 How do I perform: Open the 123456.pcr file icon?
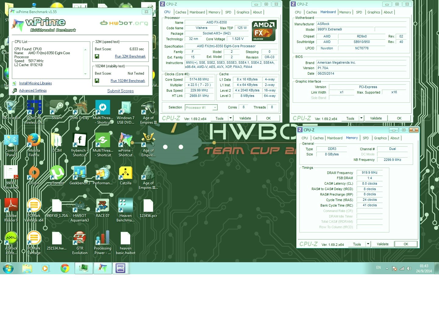[148, 208]
